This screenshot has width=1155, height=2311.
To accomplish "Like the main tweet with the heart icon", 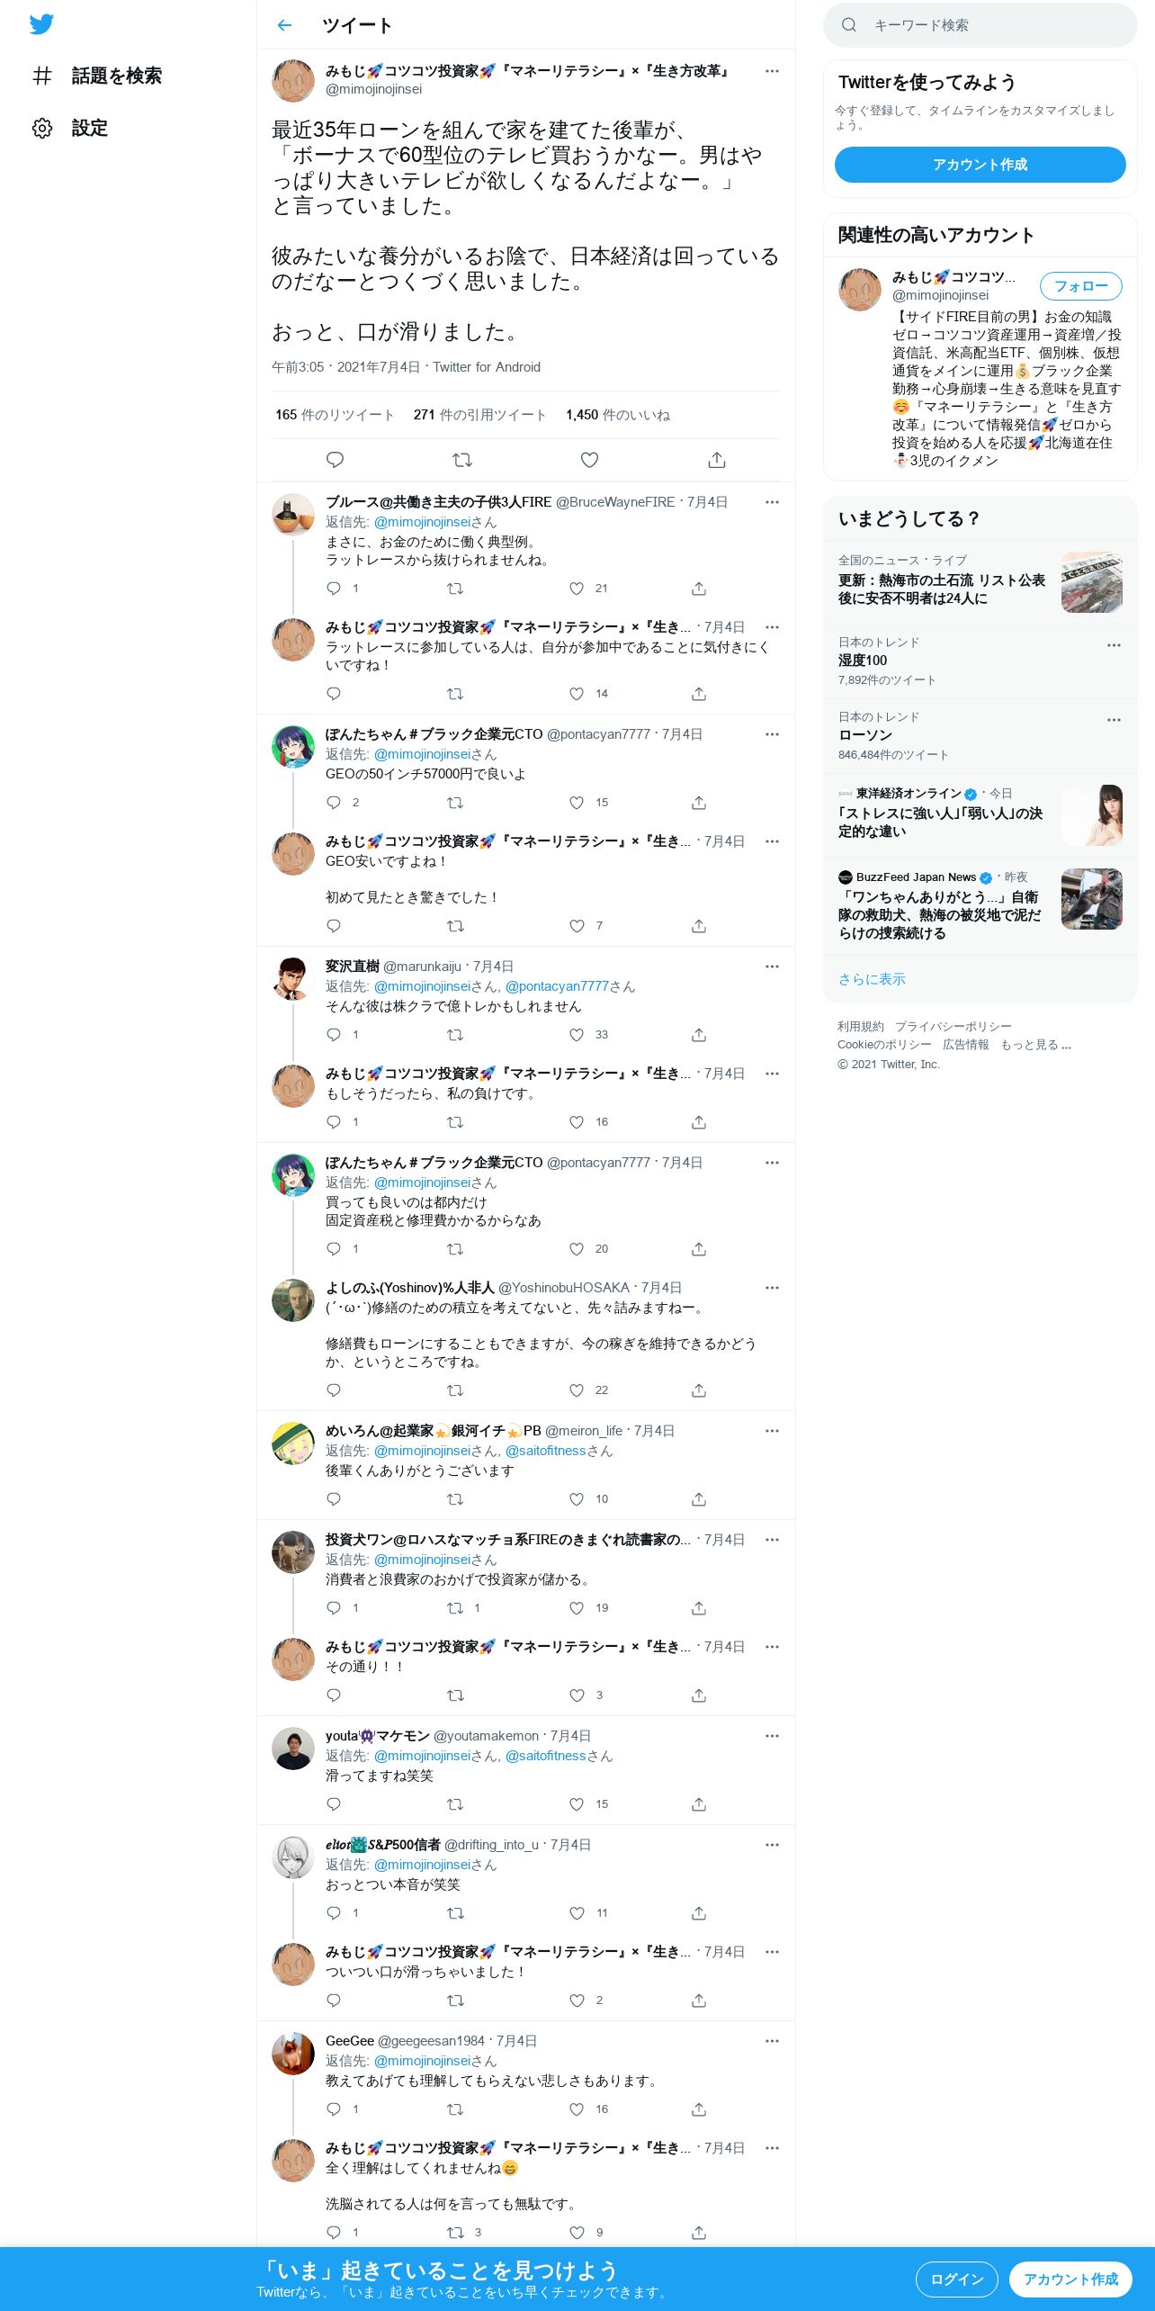I will [x=589, y=460].
